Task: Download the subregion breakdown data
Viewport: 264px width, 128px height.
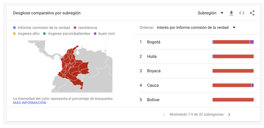Action: [x=232, y=13]
